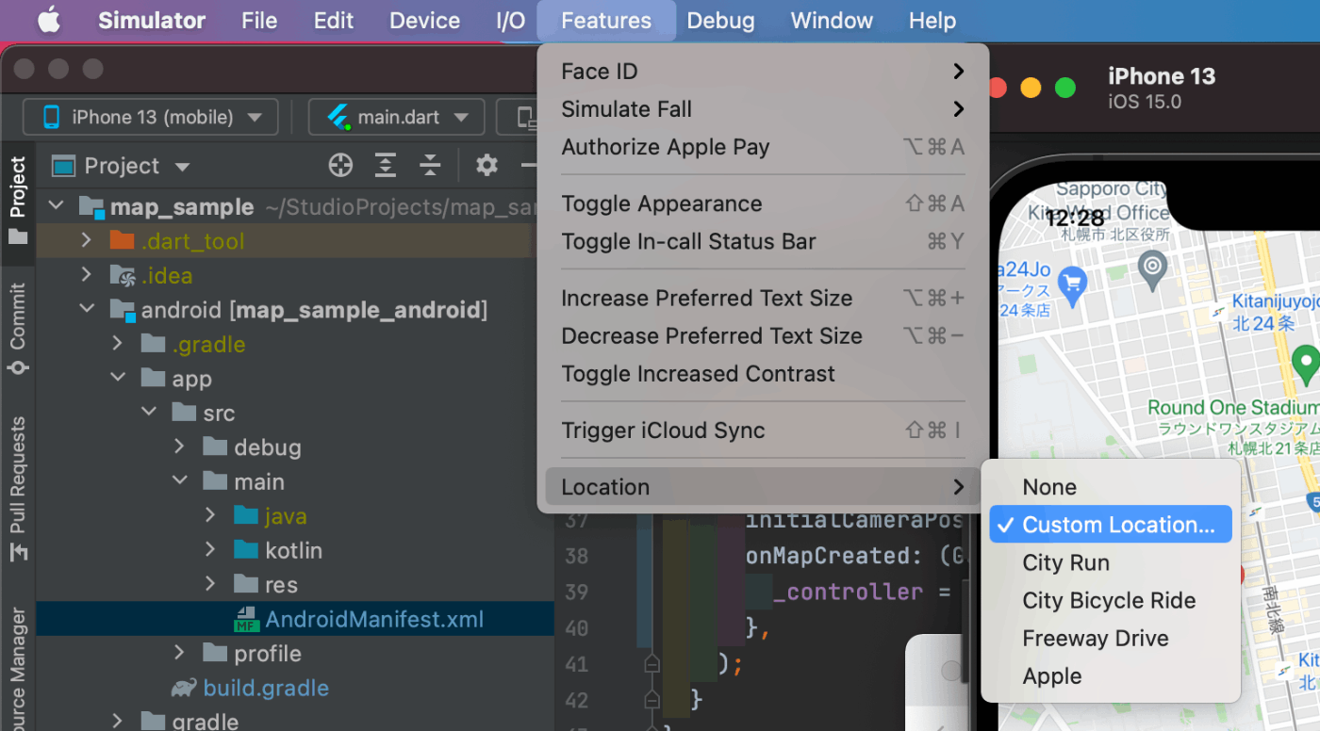
Task: Click Expand All icon in Project panel
Action: pos(386,166)
